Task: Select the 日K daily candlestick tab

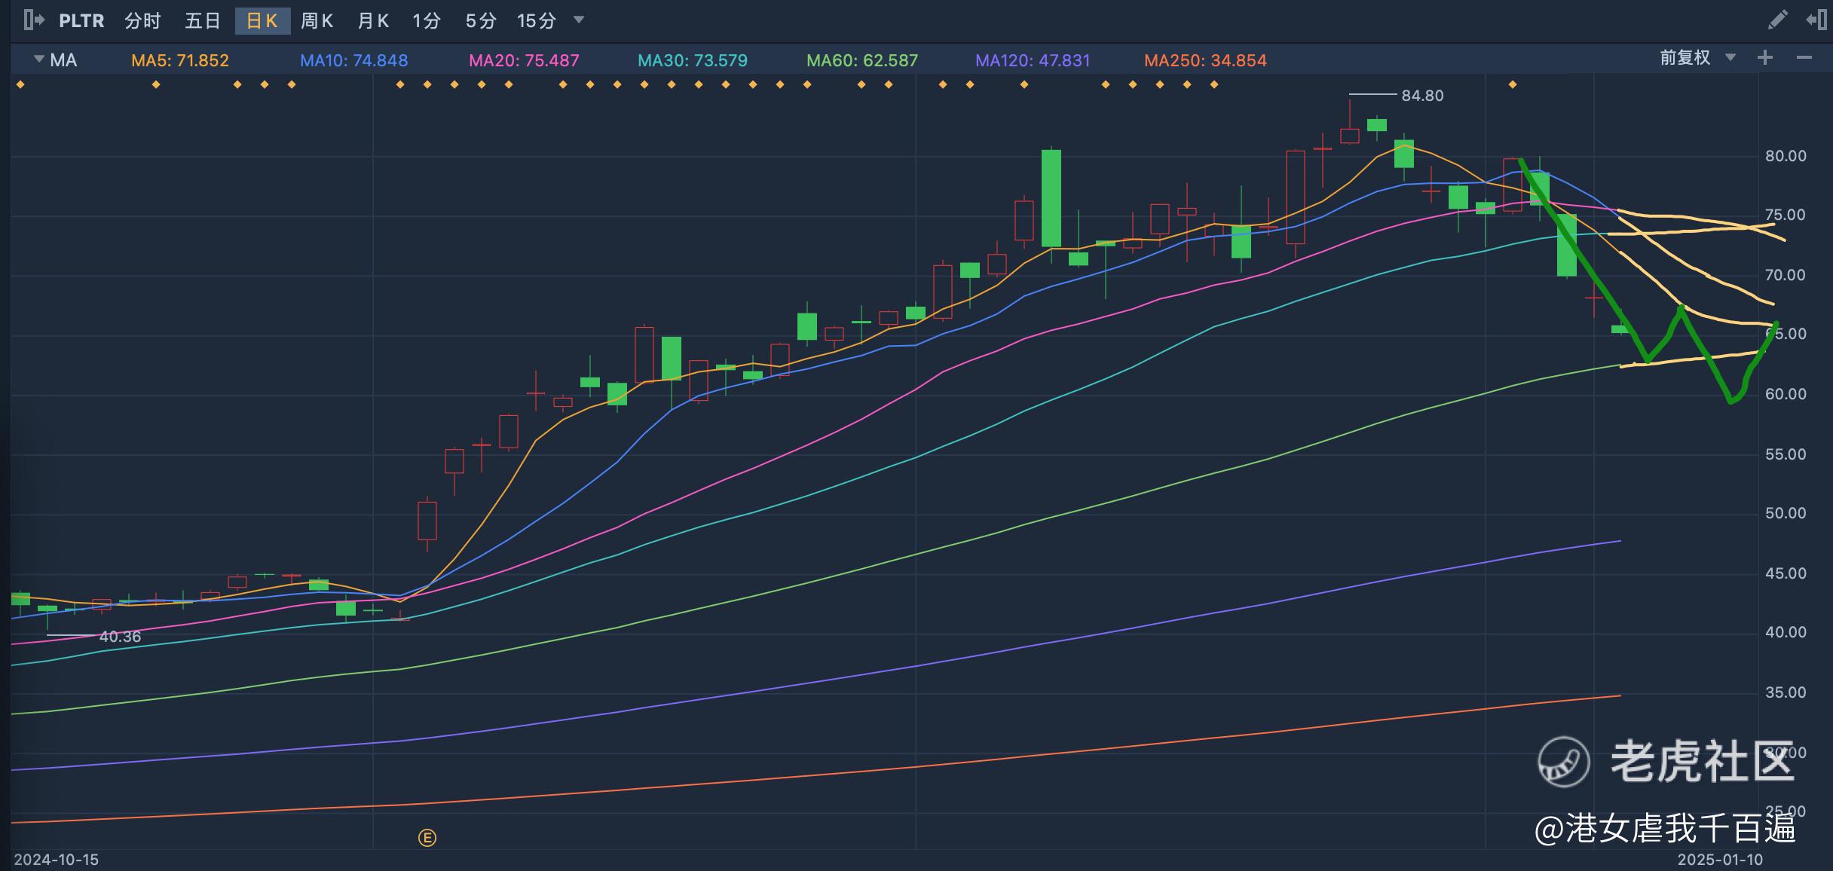Action: [262, 21]
